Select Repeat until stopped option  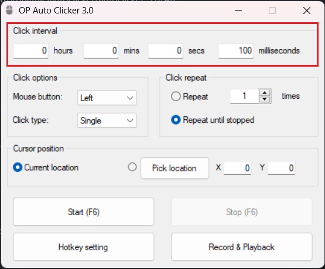coord(176,120)
